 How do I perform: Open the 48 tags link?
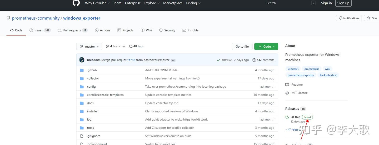coord(136,46)
